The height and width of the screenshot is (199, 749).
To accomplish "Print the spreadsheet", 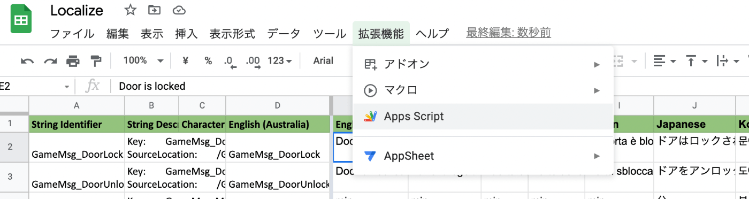I will pos(73,61).
